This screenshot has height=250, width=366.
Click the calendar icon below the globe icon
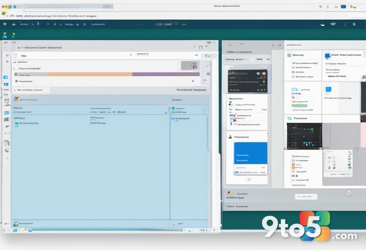pos(205,81)
